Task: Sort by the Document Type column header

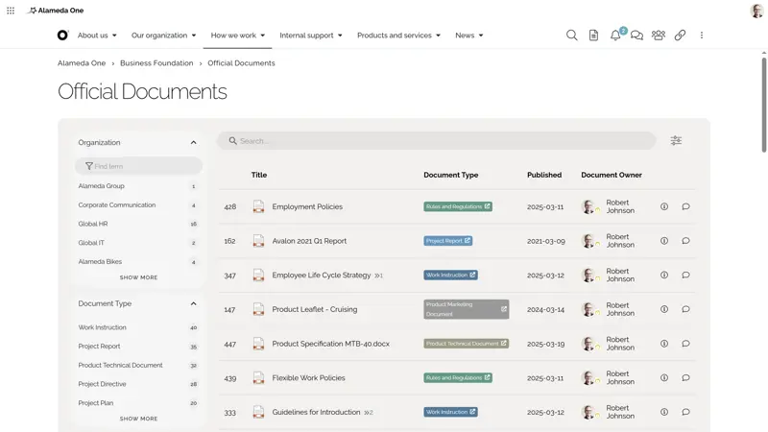Action: 450,175
